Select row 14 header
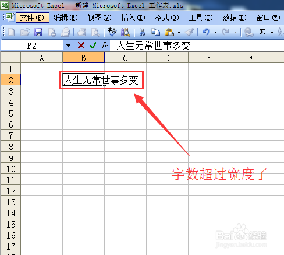Image resolution: width=284 pixels, height=255 pixels. tap(11, 213)
